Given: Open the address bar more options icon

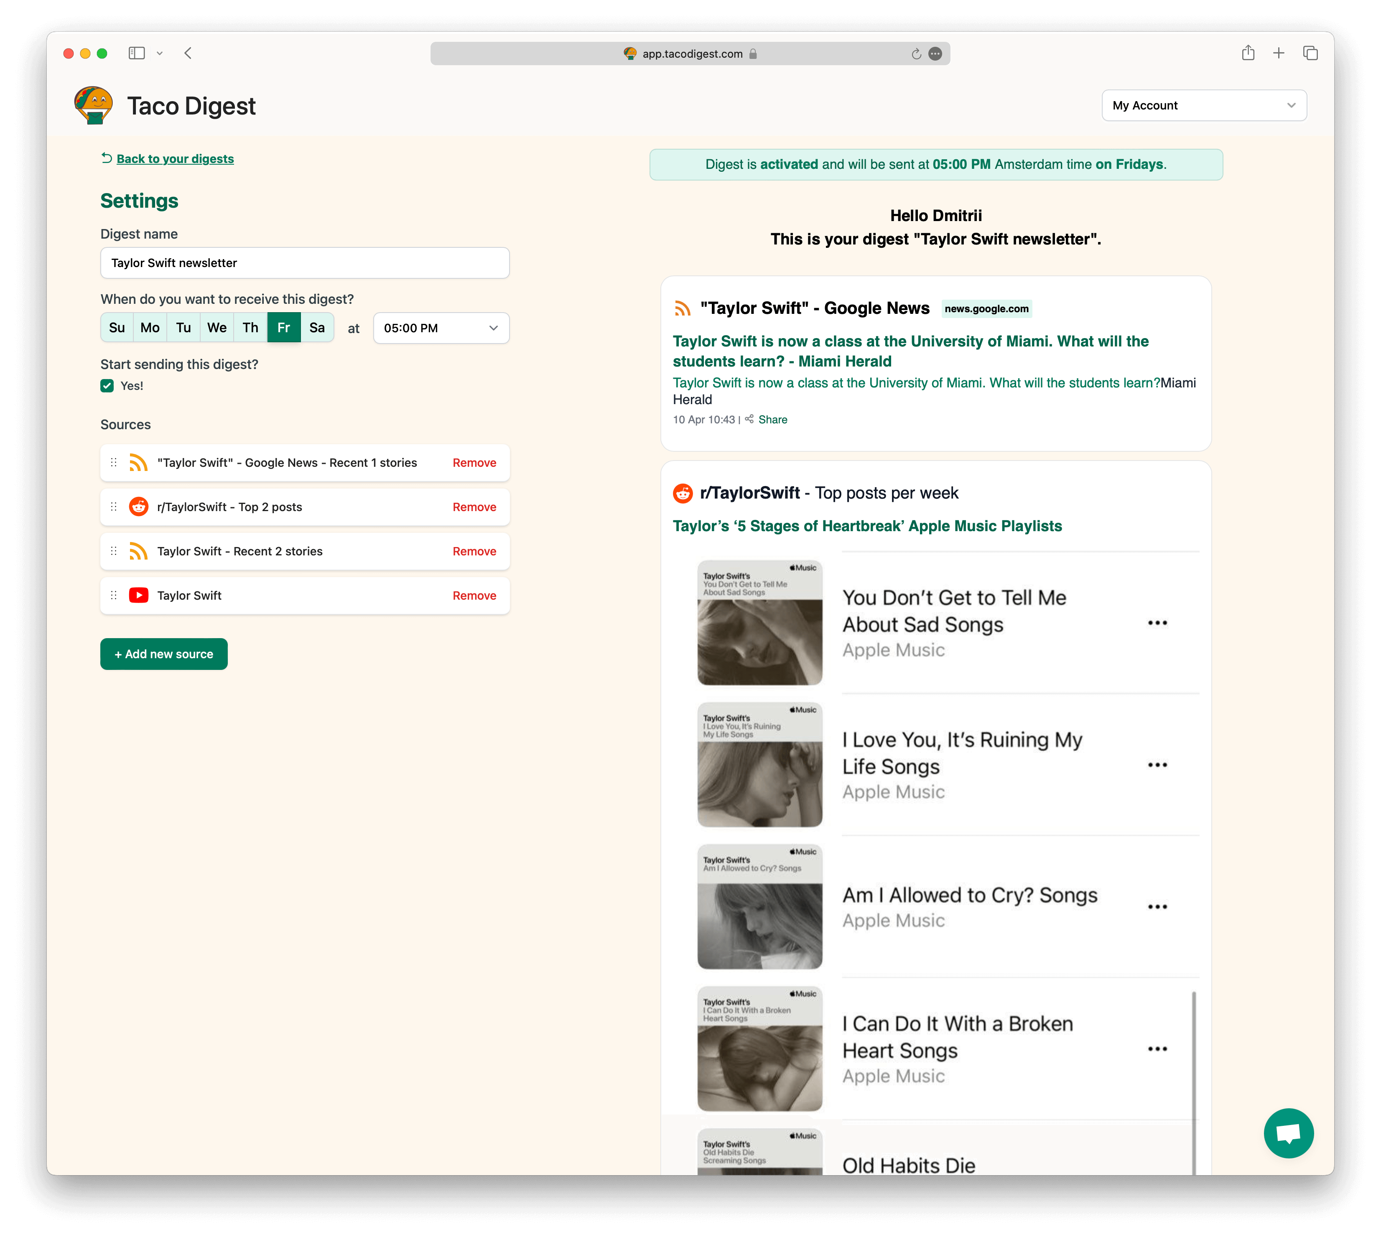Looking at the screenshot, I should (935, 53).
